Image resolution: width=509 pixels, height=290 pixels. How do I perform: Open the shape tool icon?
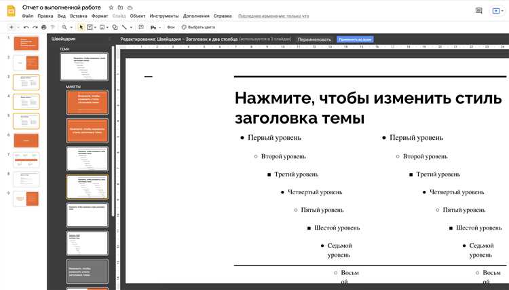tap(115, 27)
